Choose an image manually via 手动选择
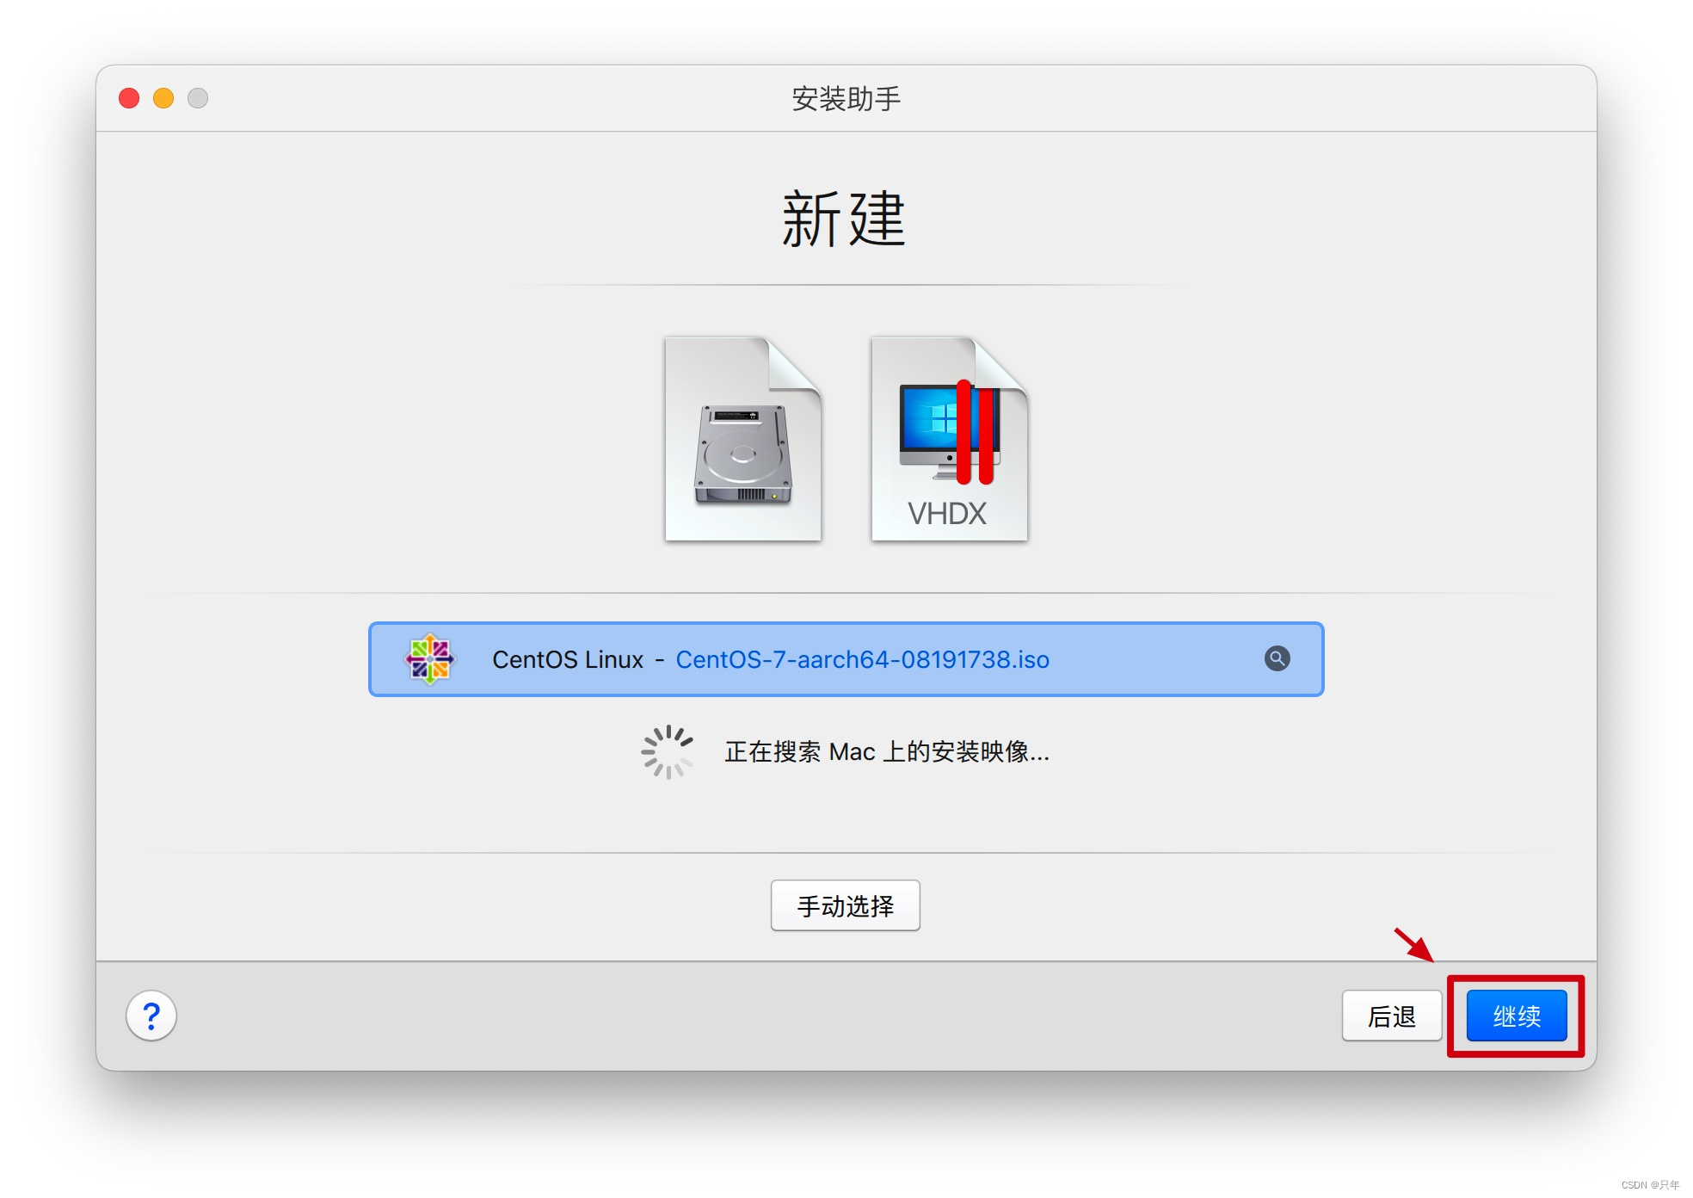The width and height of the screenshot is (1693, 1198). (845, 905)
